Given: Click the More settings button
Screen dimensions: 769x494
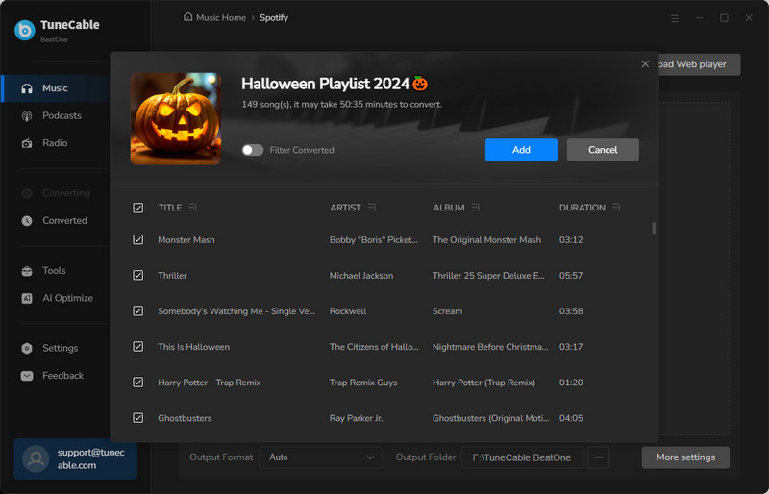Looking at the screenshot, I should coord(685,457).
